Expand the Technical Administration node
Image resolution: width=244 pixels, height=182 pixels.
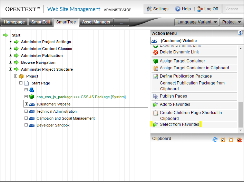pyautogui.click(x=26, y=111)
